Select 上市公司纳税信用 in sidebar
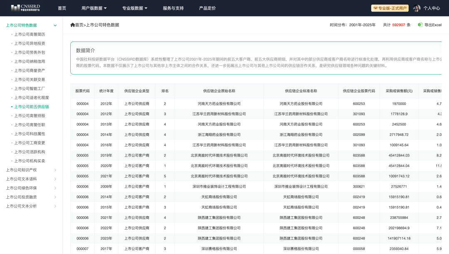The height and width of the screenshot is (254, 449). pyautogui.click(x=30, y=61)
